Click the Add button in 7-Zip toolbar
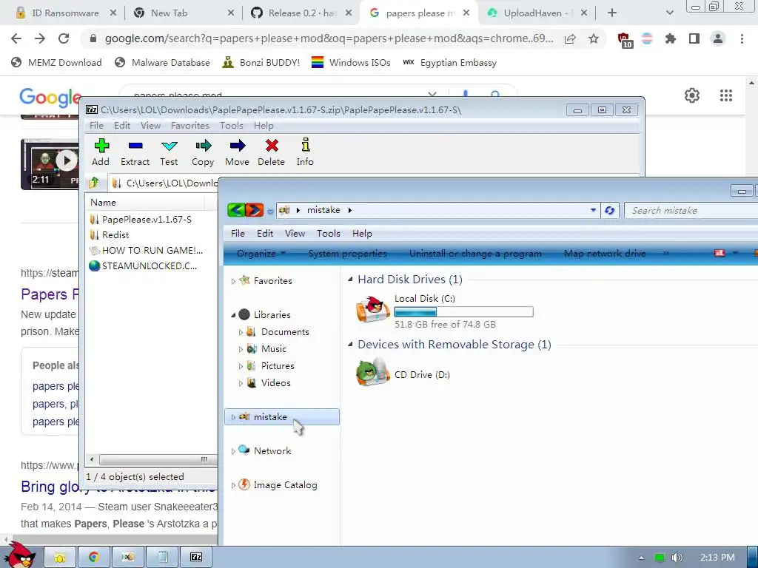The height and width of the screenshot is (568, 758). click(x=101, y=152)
